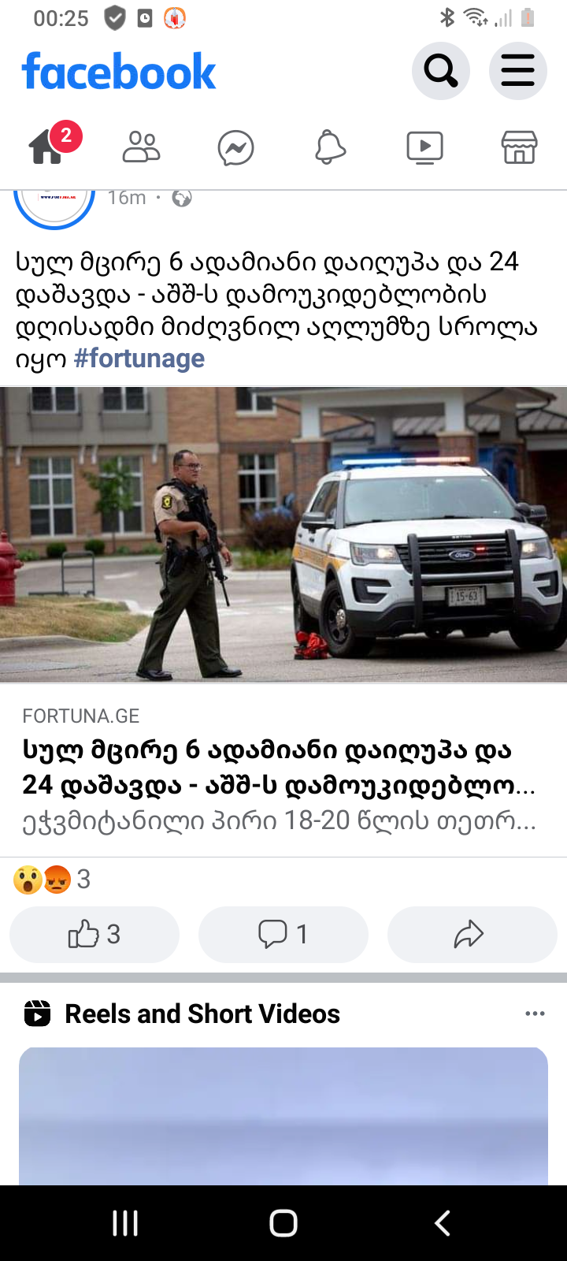Screen dimensions: 567x1261
Task: Open the Reels section three-dot options
Action: (x=535, y=1014)
